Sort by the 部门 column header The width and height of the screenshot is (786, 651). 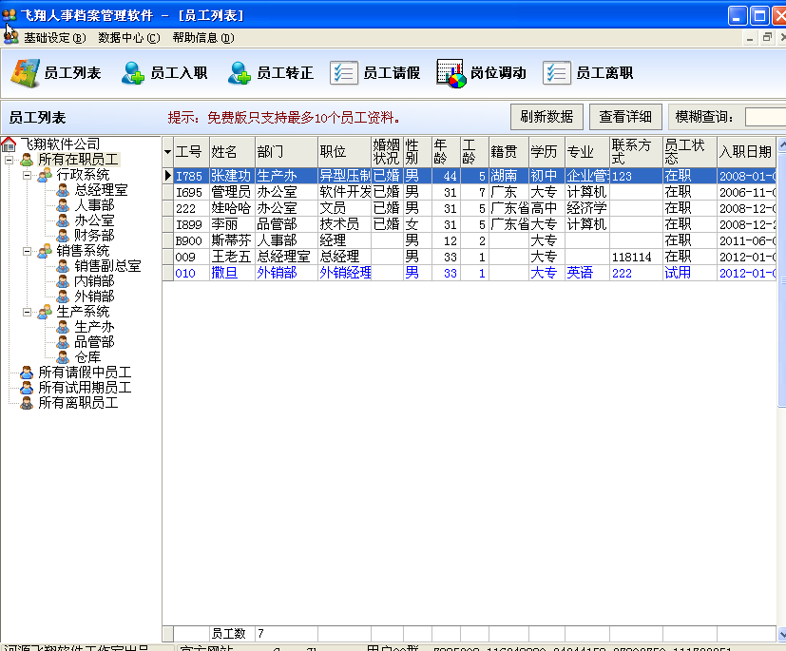[x=286, y=152]
